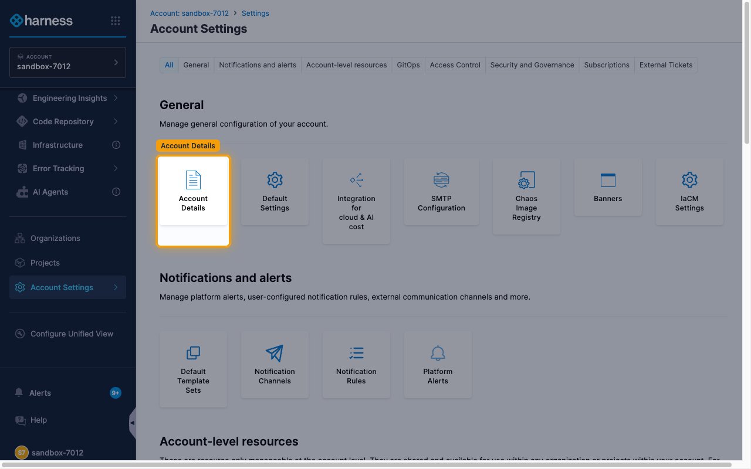Click the Infrastructure info icon
This screenshot has height=469, width=751.
pyautogui.click(x=116, y=145)
